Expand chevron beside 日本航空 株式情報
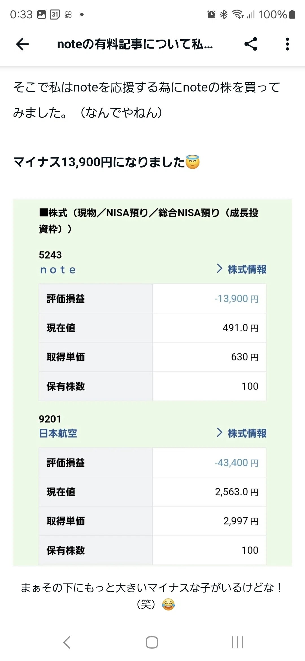 click(x=219, y=432)
